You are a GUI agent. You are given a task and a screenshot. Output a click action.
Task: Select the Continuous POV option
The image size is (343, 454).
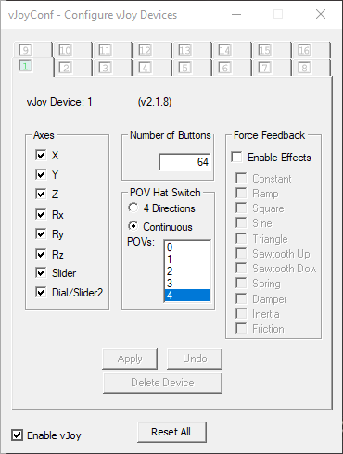point(133,226)
